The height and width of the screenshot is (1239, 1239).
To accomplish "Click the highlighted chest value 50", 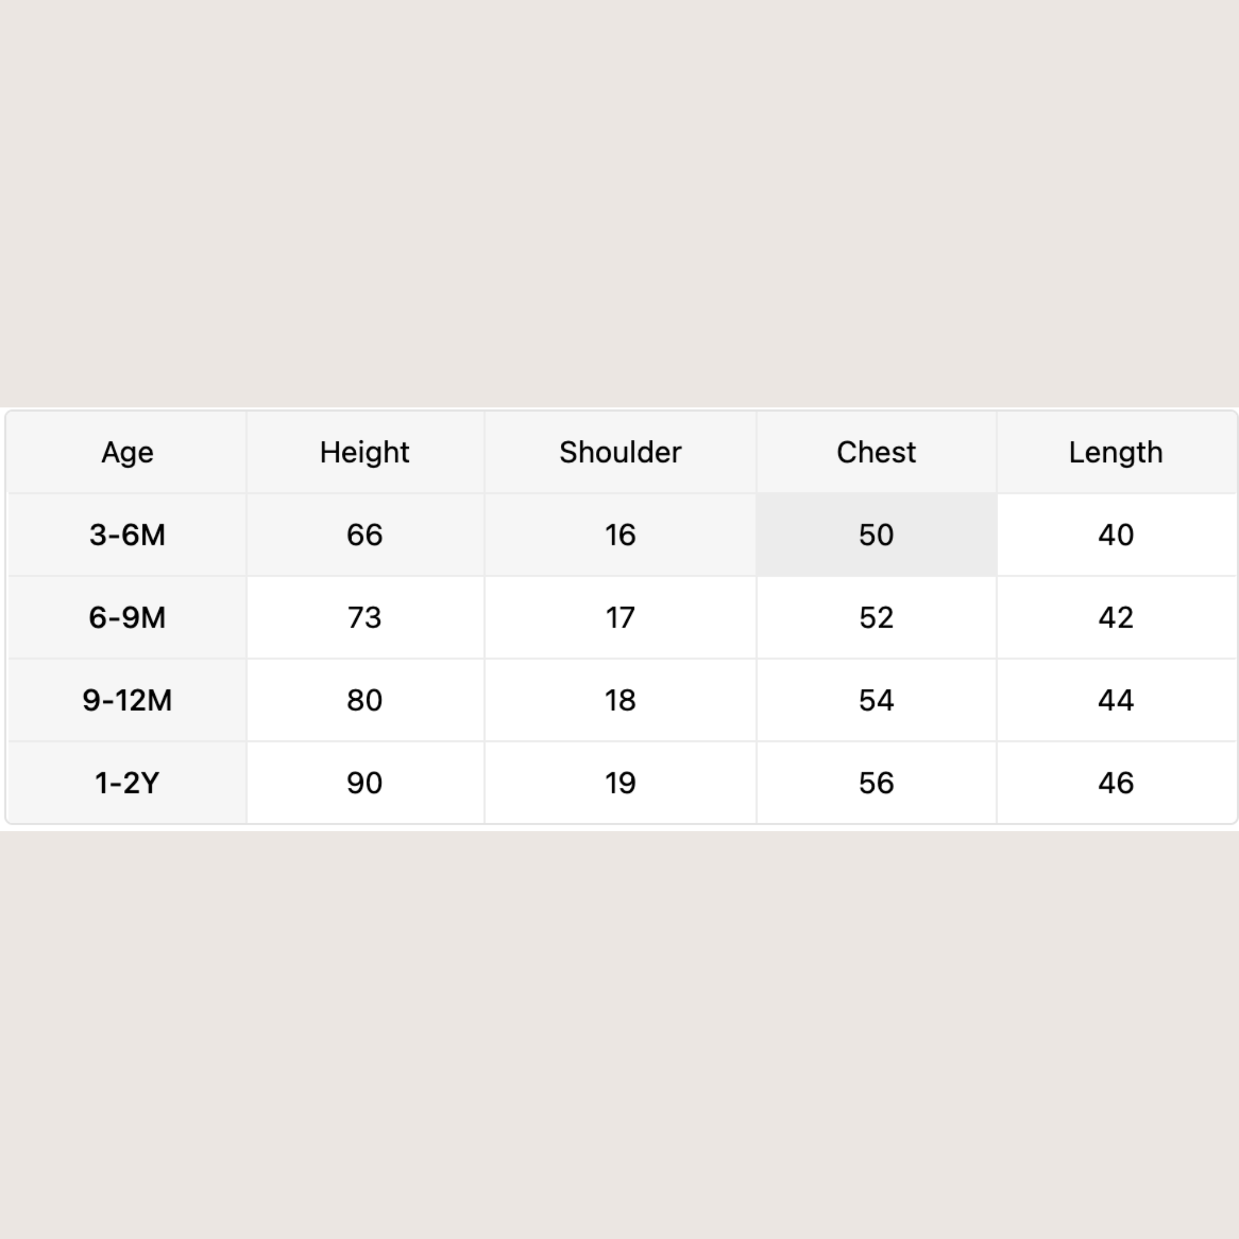I will (876, 535).
